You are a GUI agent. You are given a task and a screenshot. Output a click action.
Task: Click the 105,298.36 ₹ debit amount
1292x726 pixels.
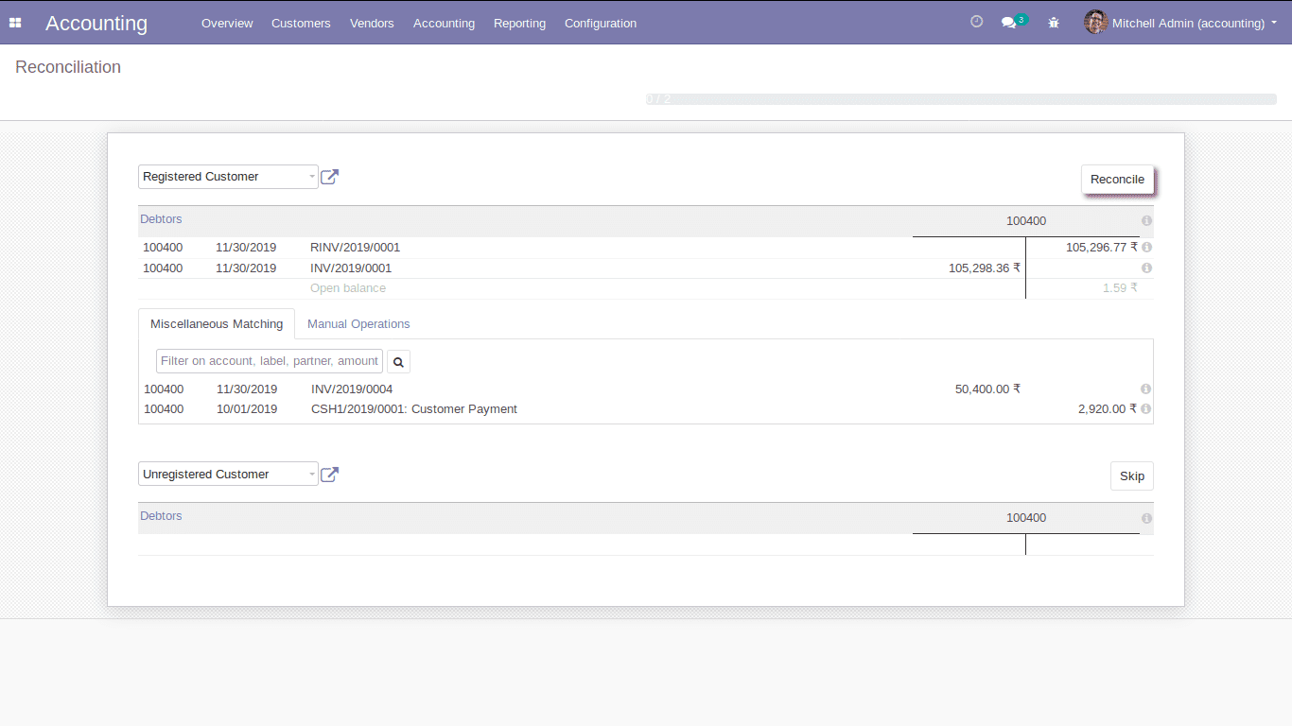[x=985, y=268]
